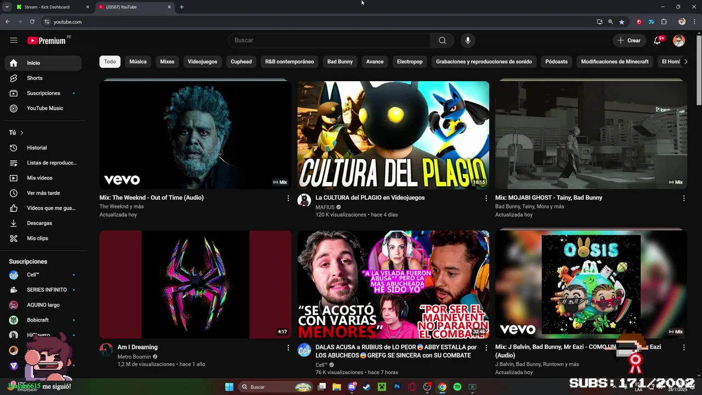Open the SERIES INFINITO subscription
This screenshot has width=702, height=395.
43,290
